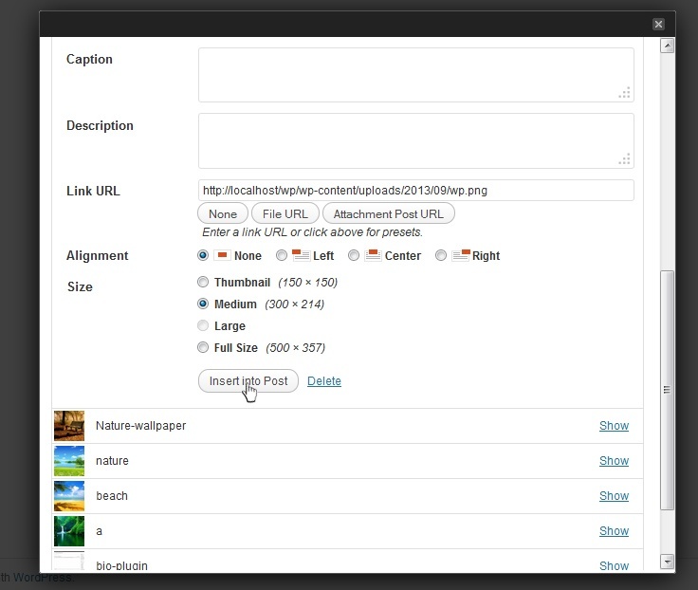Select alignment Right radio button
The height and width of the screenshot is (590, 698).
coord(441,255)
